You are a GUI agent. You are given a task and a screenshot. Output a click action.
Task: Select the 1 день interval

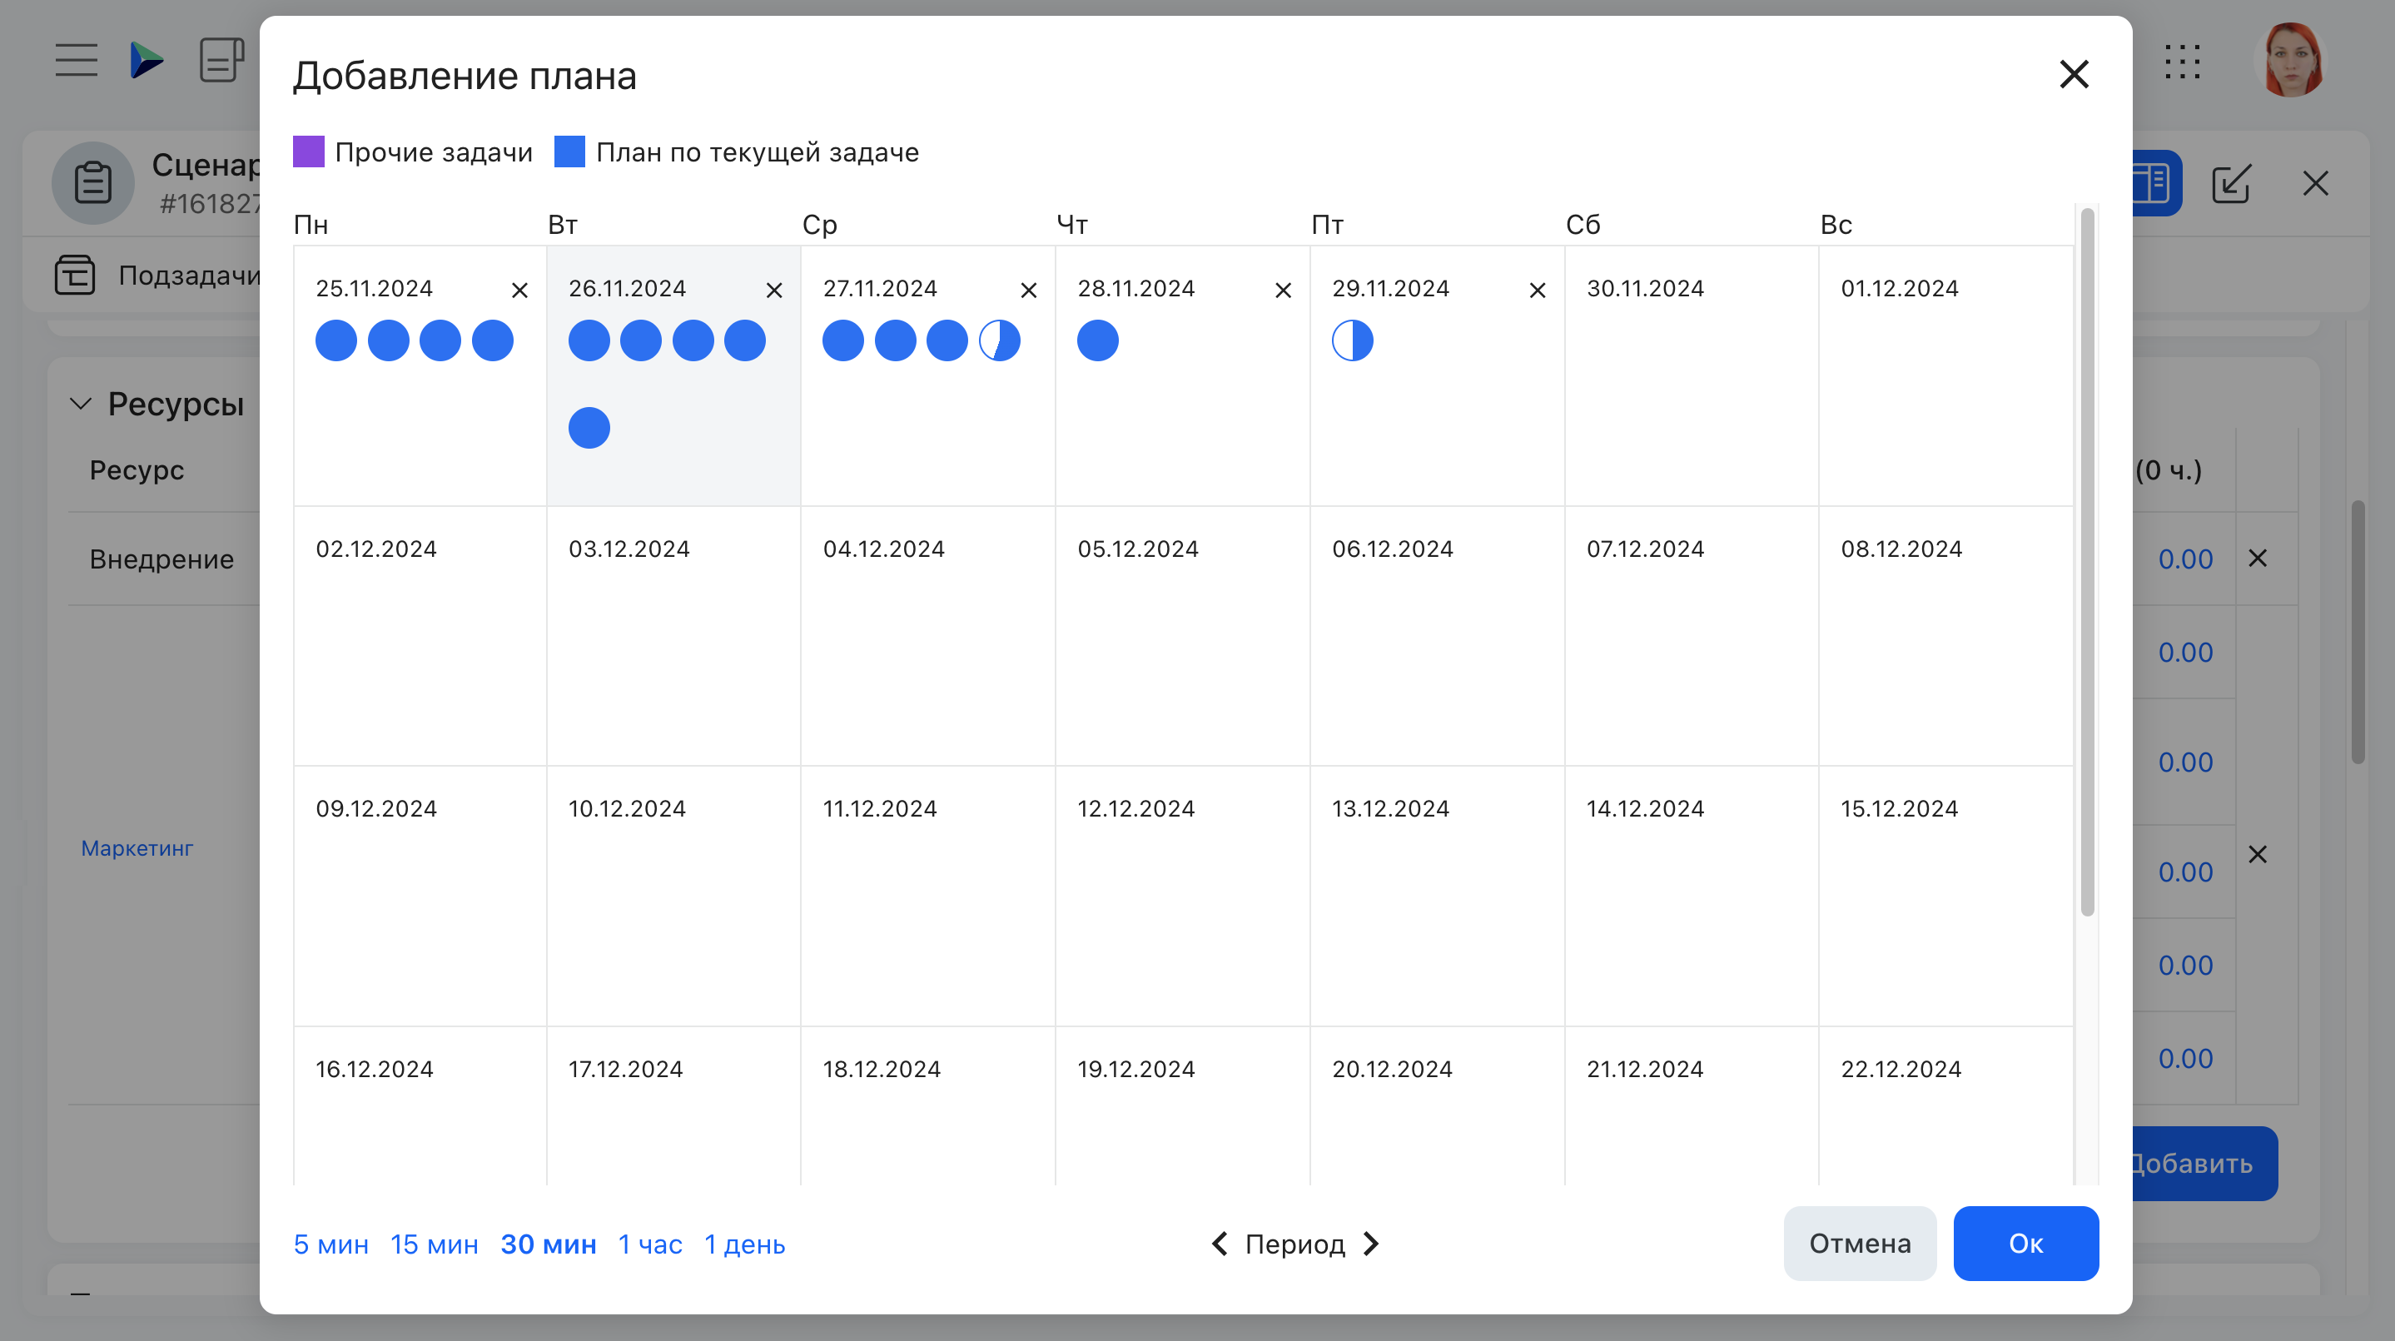[x=745, y=1244]
